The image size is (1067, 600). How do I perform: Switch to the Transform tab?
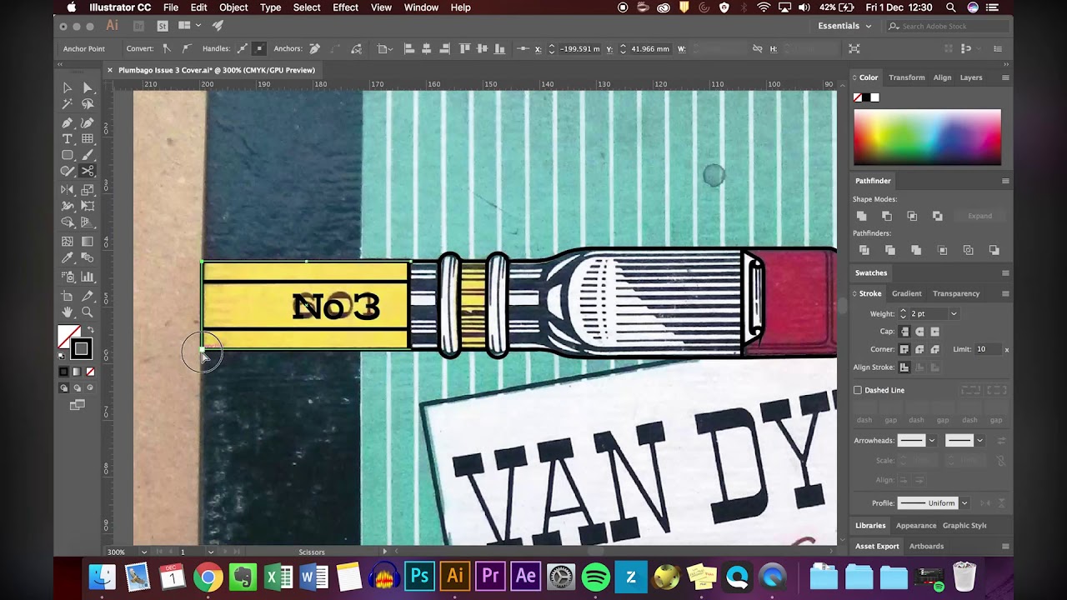click(x=906, y=77)
